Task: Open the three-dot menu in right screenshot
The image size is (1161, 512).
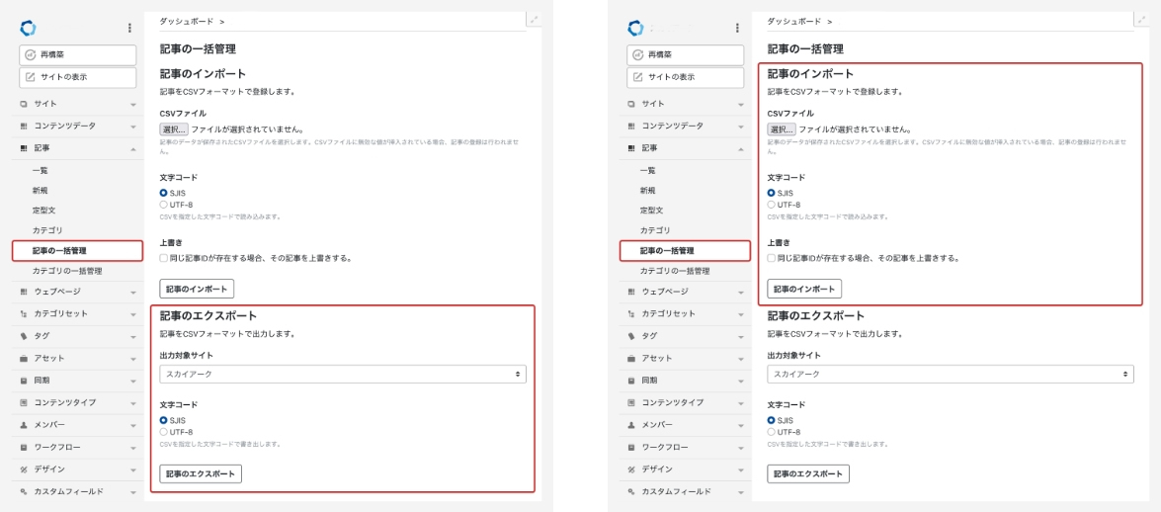Action: coord(737,29)
